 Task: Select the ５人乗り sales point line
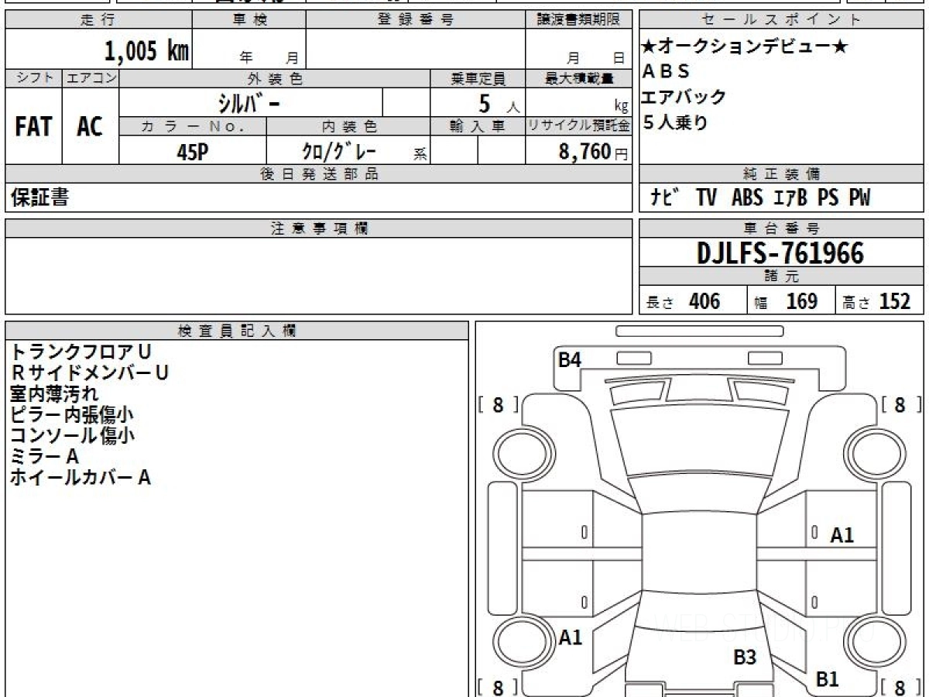tap(675, 122)
